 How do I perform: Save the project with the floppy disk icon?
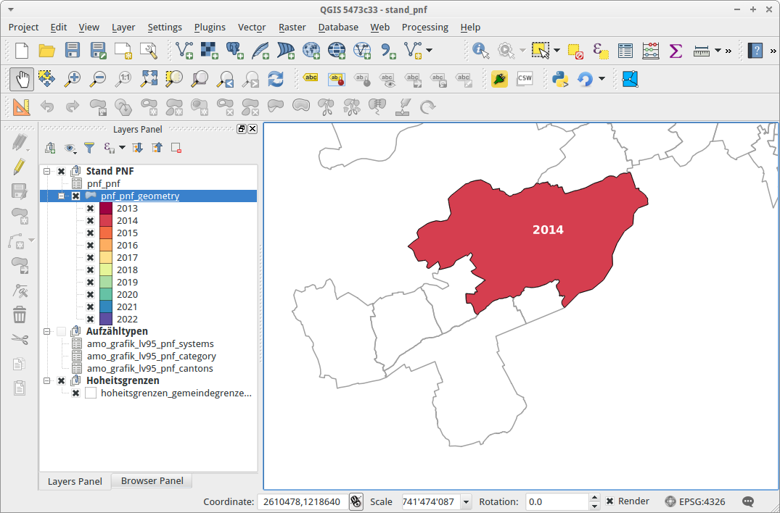(72, 51)
